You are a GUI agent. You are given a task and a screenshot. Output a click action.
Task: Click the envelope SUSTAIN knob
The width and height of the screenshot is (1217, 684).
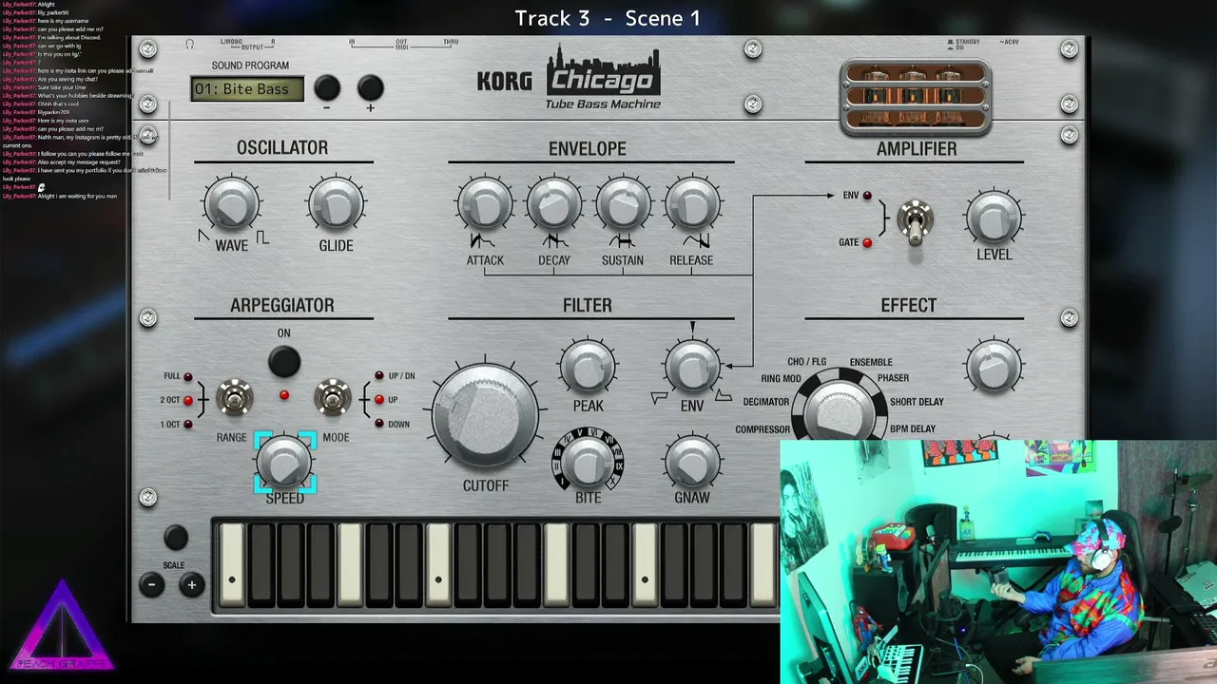coord(623,203)
